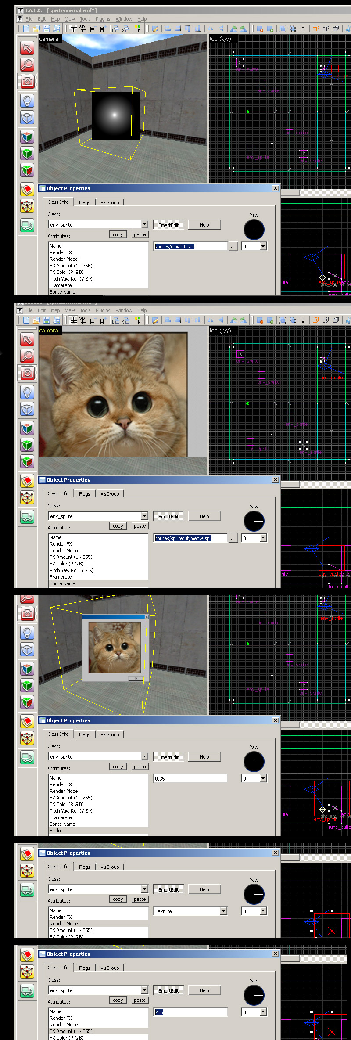Image resolution: width=351 pixels, height=1040 pixels.
Task: Expand Class dropdown in meow.spr properties dialog
Action: 144,516
